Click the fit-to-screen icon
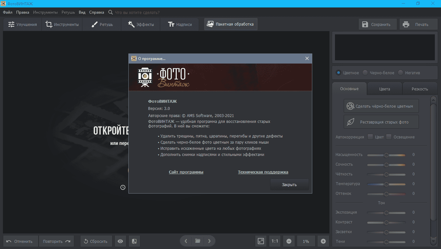441x249 pixels. [x=261, y=241]
